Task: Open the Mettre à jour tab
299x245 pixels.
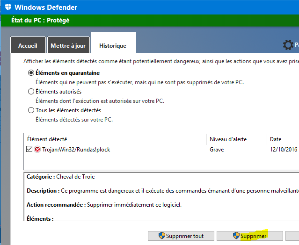Action: pyautogui.click(x=68, y=45)
